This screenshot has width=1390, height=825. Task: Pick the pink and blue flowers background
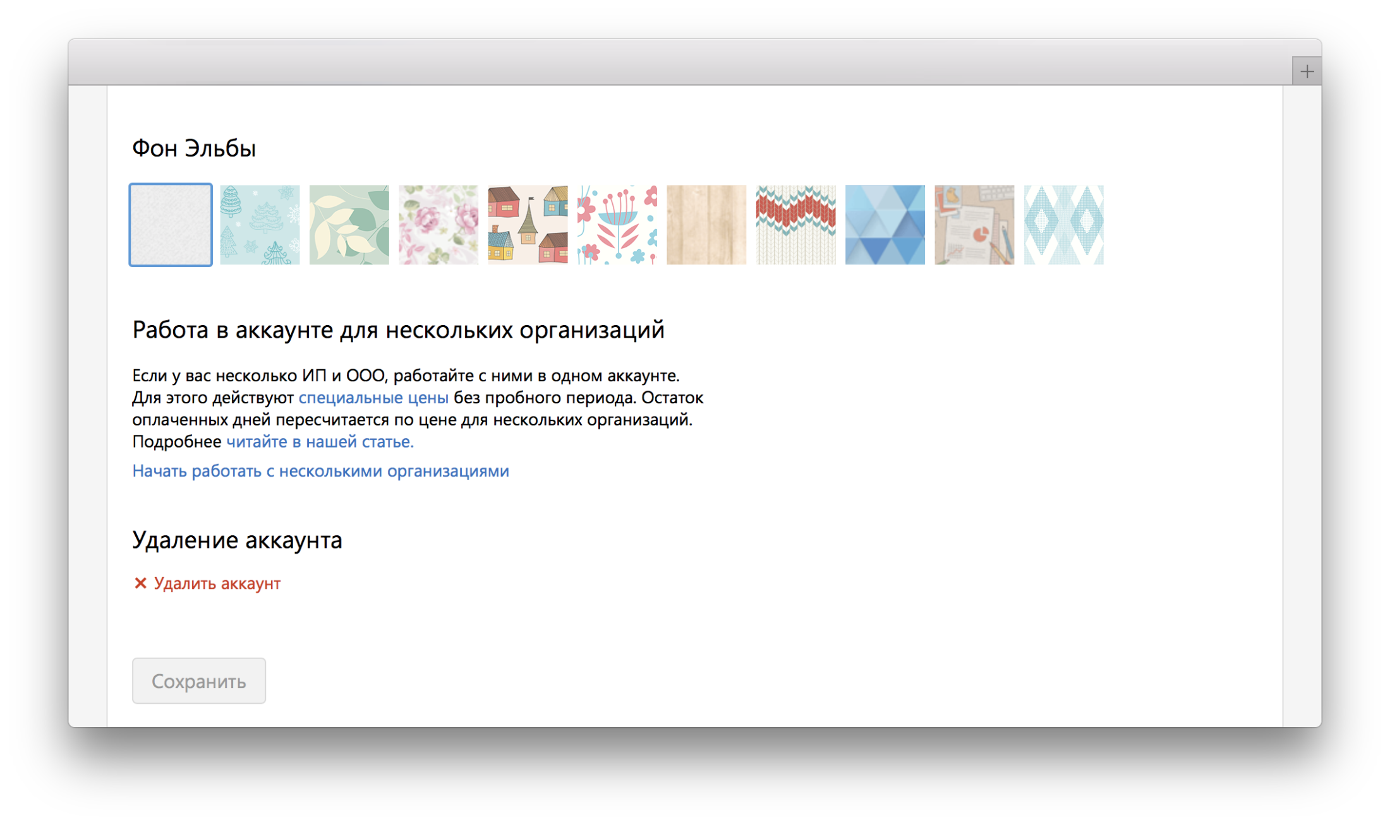click(617, 225)
